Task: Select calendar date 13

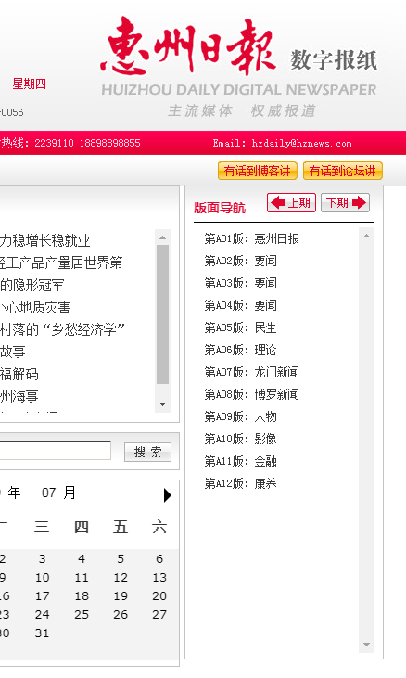Action: (x=159, y=577)
